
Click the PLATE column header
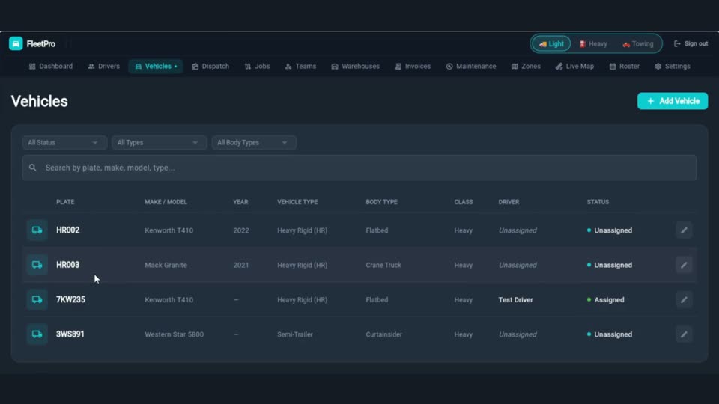pyautogui.click(x=65, y=202)
